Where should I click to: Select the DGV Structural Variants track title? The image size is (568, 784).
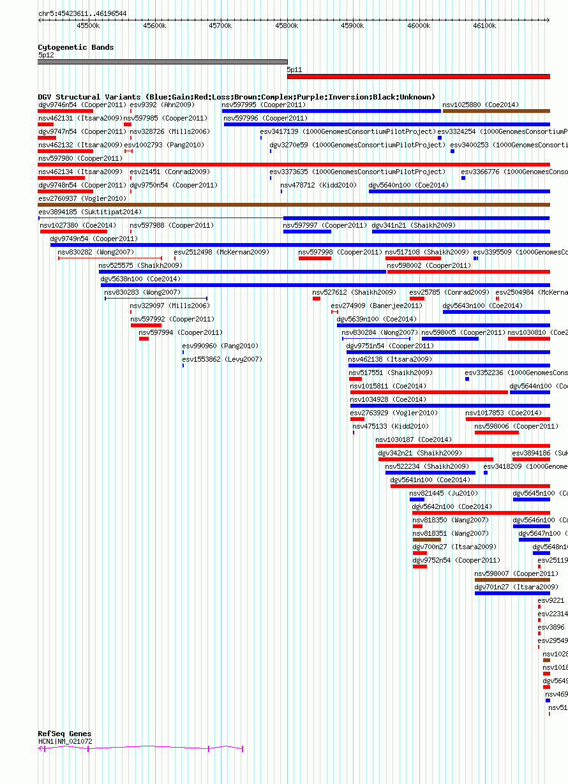click(237, 97)
